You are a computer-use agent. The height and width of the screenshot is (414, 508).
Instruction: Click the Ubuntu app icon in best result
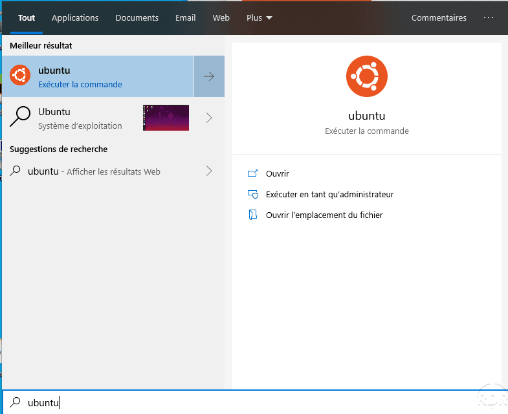20,75
